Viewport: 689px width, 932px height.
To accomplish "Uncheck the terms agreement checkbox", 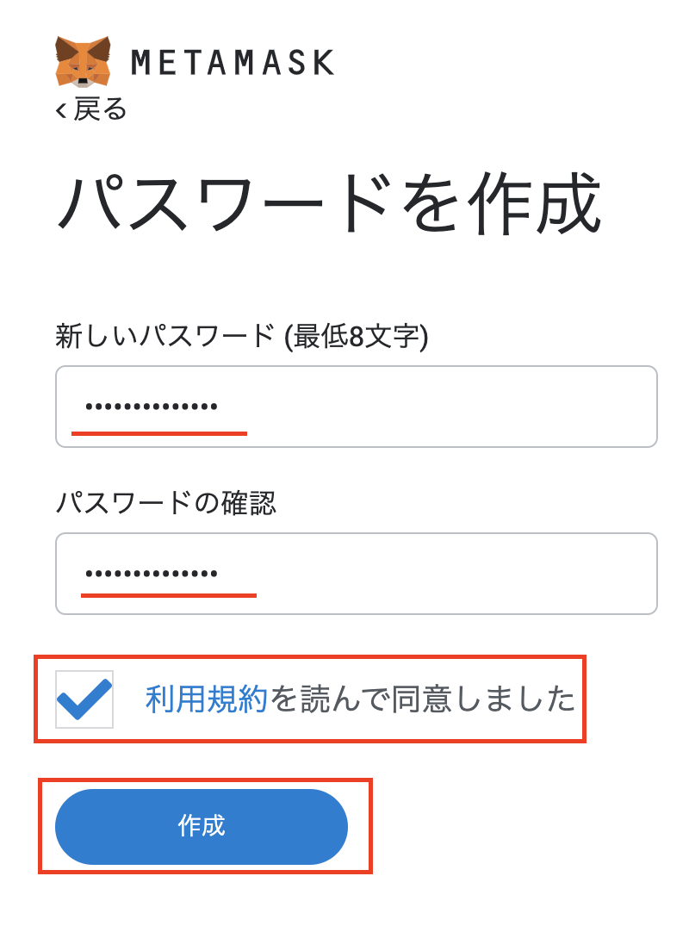I will click(x=84, y=699).
